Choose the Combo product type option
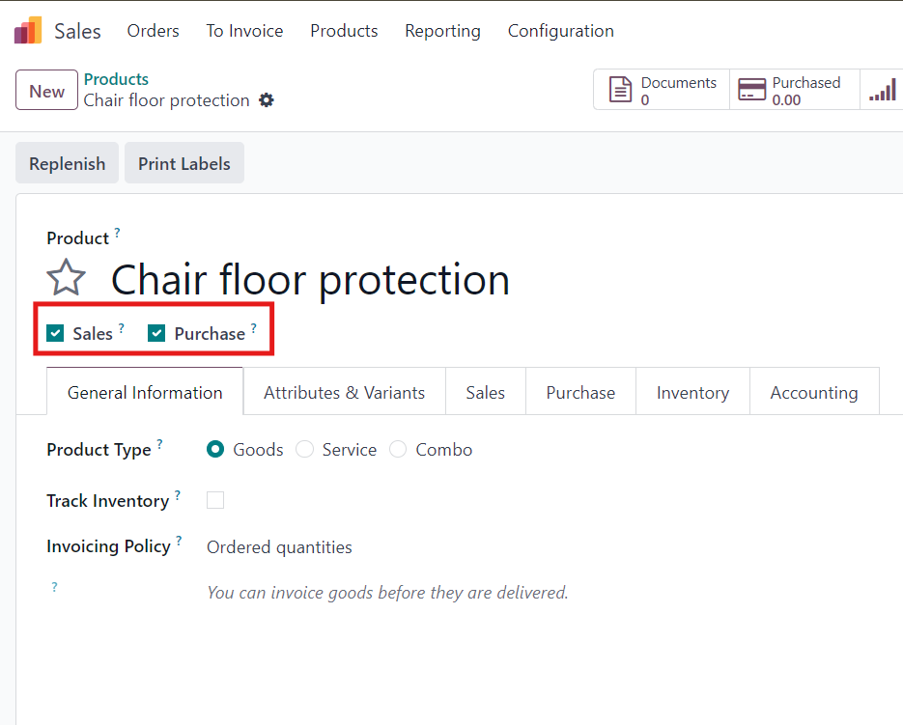The width and height of the screenshot is (903, 725). click(x=398, y=450)
